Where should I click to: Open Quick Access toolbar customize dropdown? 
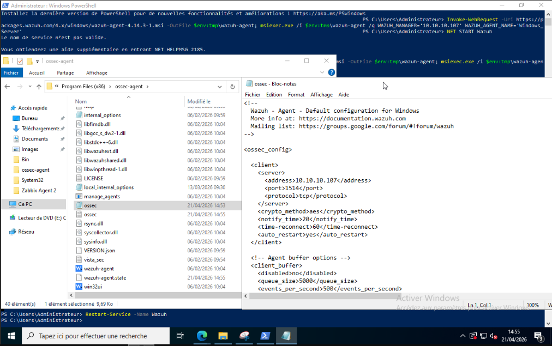pos(37,61)
